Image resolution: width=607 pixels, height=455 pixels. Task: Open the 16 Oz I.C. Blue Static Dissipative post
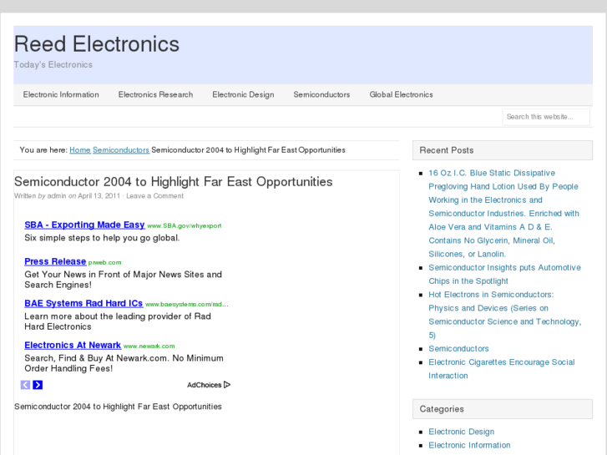click(x=503, y=214)
